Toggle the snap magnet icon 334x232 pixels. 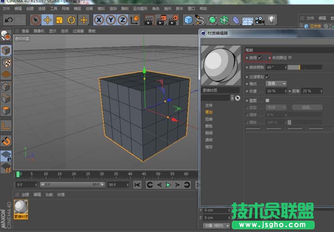6,141
